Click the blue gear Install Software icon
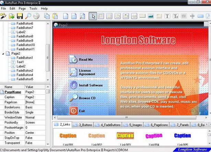The image size is (211, 152). pyautogui.click(x=73, y=85)
